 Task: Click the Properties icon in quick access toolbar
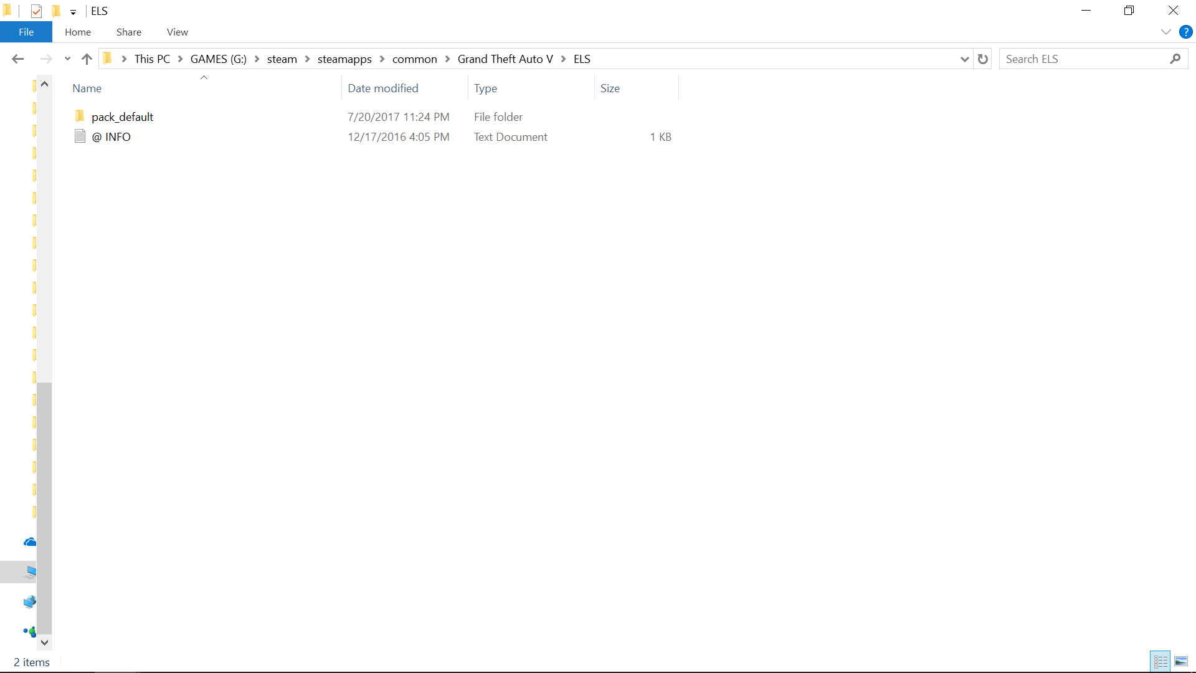pos(36,11)
